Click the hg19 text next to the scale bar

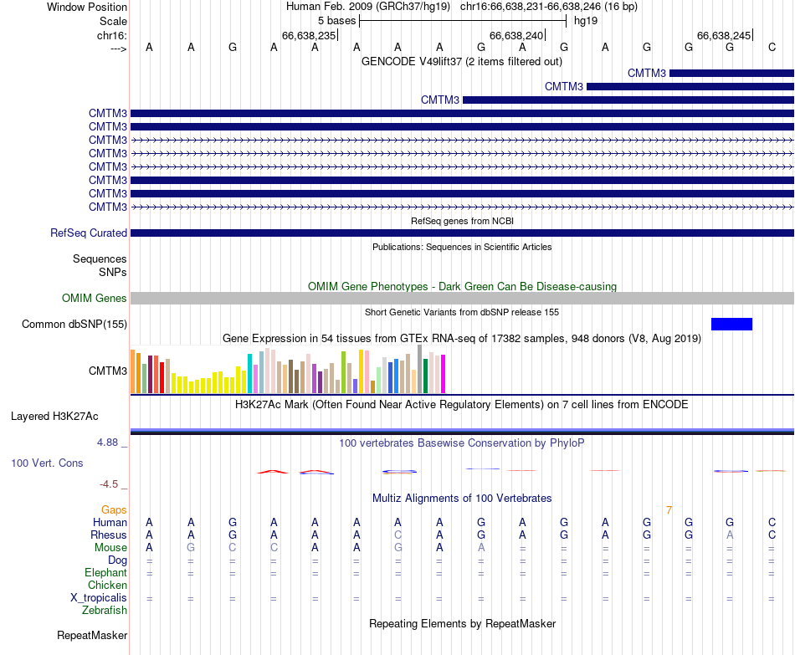click(x=586, y=21)
